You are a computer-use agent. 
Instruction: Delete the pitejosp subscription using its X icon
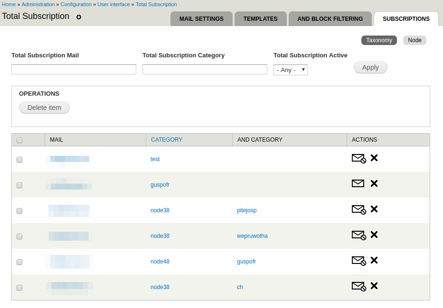click(x=374, y=209)
